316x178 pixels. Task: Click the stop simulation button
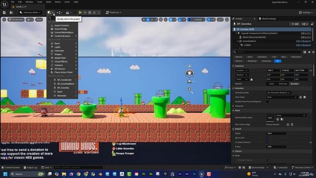click(90, 12)
